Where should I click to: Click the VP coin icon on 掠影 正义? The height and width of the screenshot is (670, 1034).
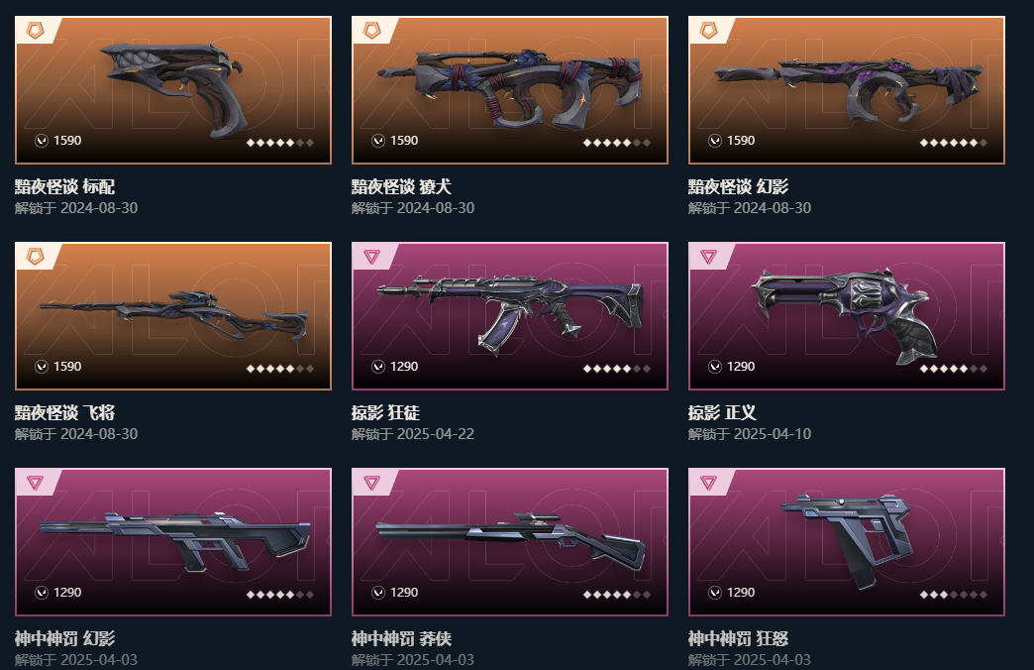click(715, 367)
